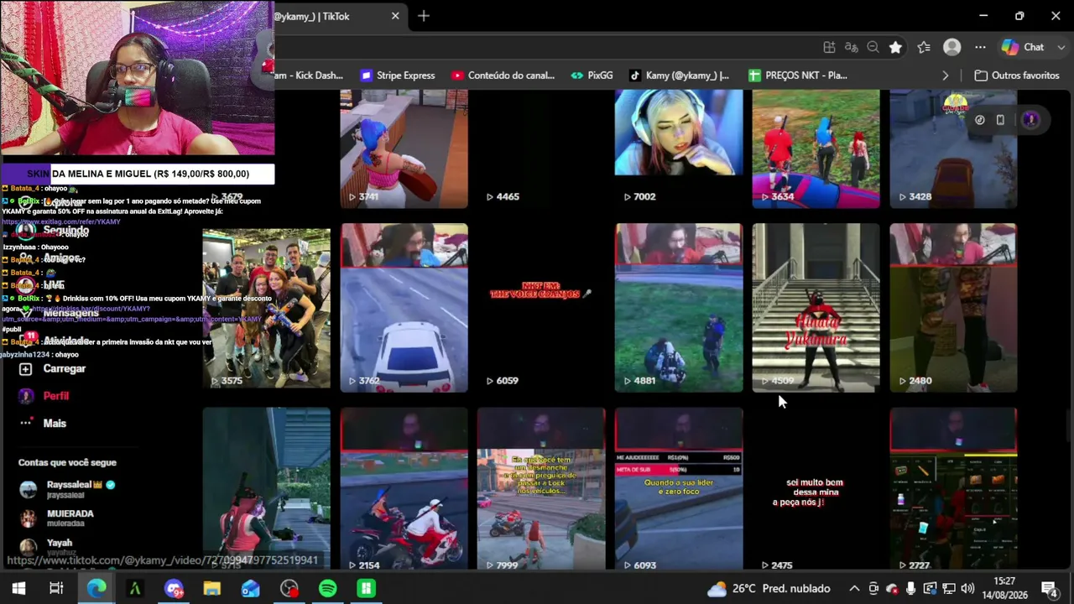The image size is (1074, 604).
Task: Click the zoom out magnifier icon
Action: tap(873, 48)
